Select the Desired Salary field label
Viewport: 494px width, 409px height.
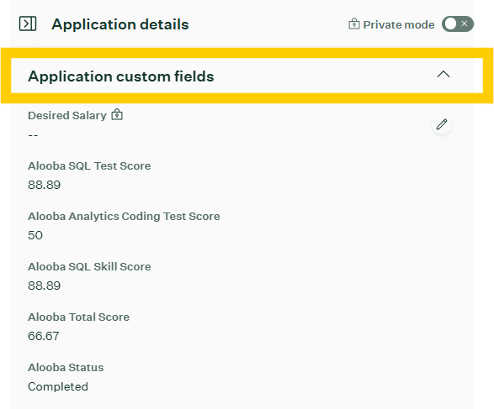[67, 115]
